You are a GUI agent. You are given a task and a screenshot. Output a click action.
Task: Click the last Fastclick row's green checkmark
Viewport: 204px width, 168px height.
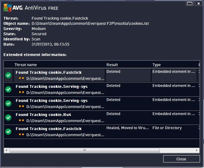pos(8,132)
